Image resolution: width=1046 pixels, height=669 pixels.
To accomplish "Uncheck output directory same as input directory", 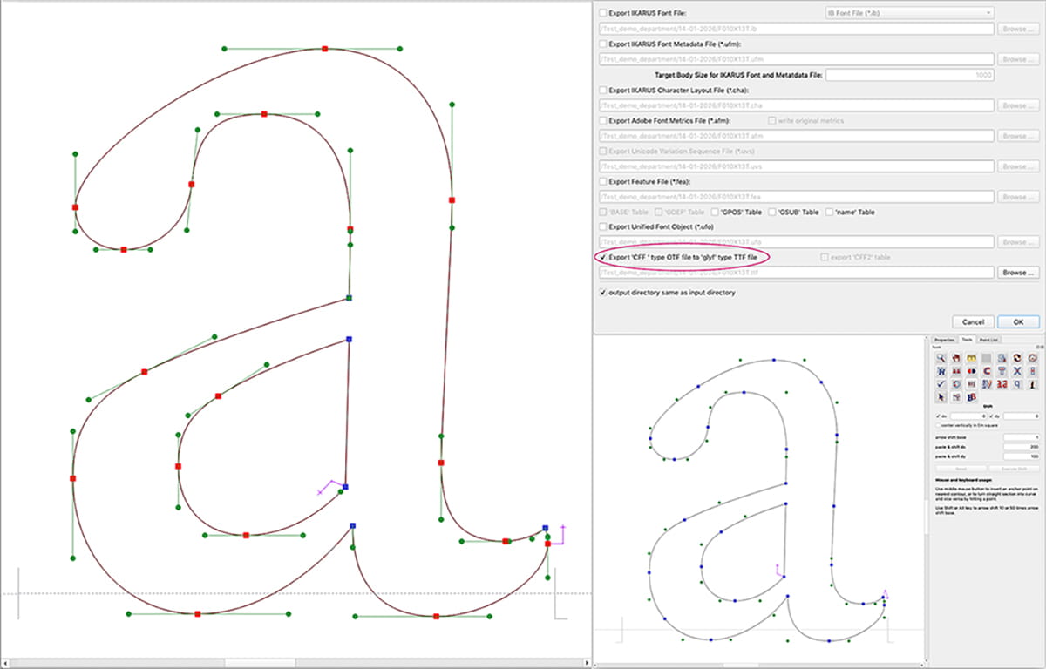I will (602, 293).
